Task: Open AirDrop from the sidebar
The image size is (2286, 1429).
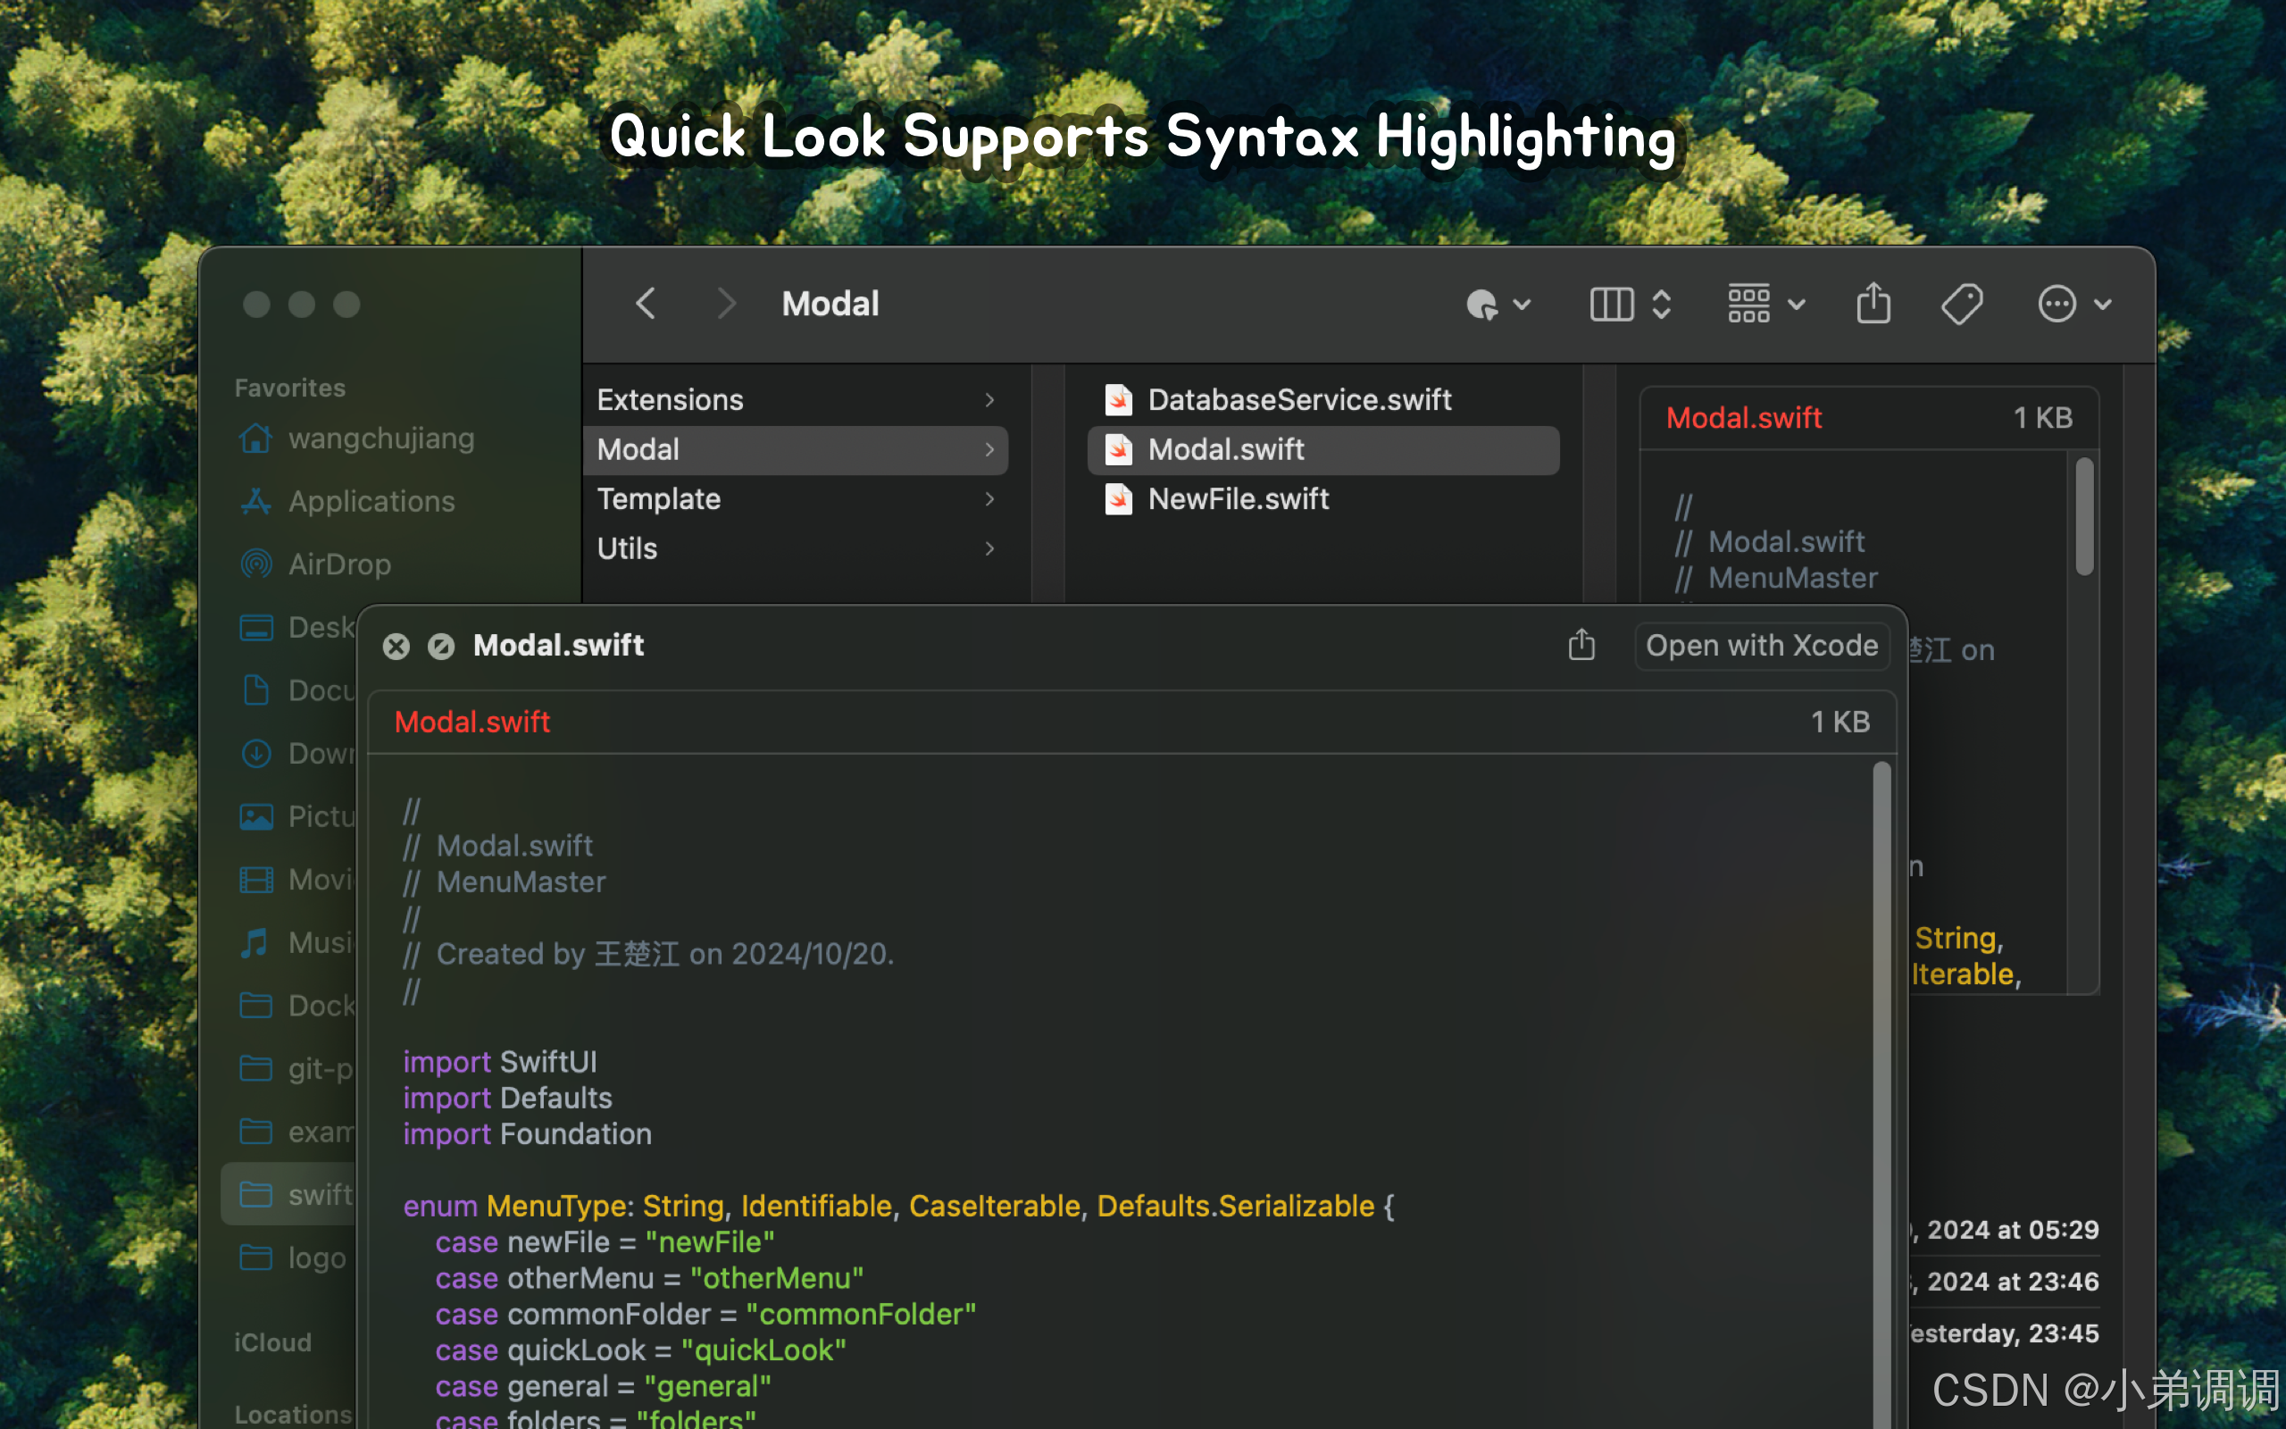Action: (339, 564)
